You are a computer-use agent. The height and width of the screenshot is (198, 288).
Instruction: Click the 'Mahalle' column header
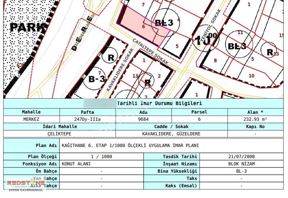pos(31,112)
